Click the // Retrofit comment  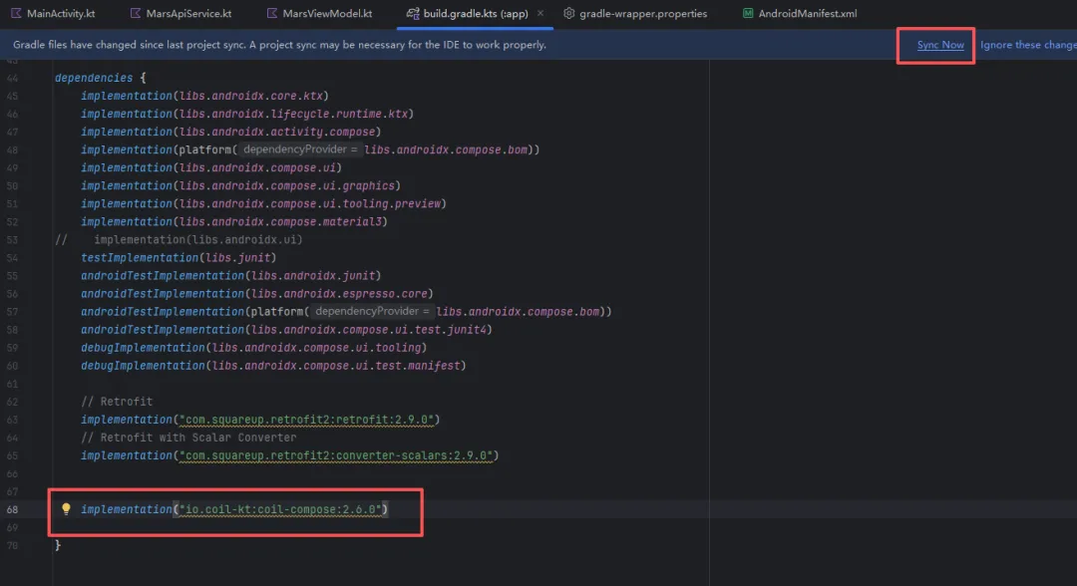tap(117, 402)
